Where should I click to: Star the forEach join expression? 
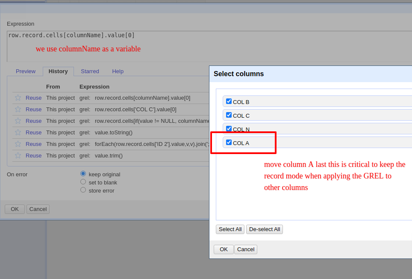(x=18, y=144)
